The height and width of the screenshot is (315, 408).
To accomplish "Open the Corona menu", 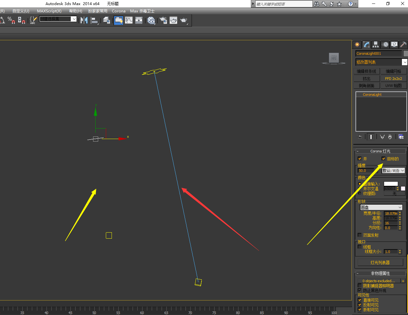I will 119,11.
